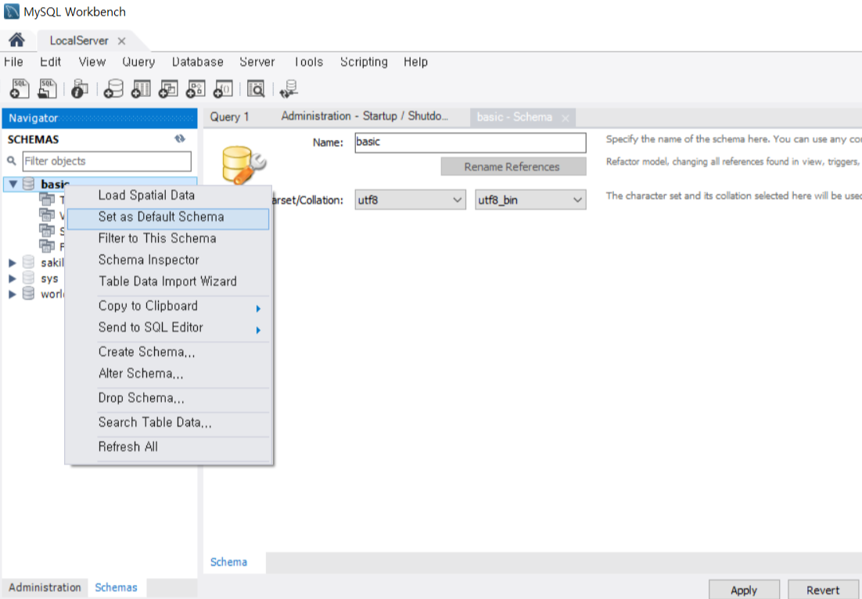Open the Tools menu
Viewport: 862px width, 599px height.
(308, 62)
